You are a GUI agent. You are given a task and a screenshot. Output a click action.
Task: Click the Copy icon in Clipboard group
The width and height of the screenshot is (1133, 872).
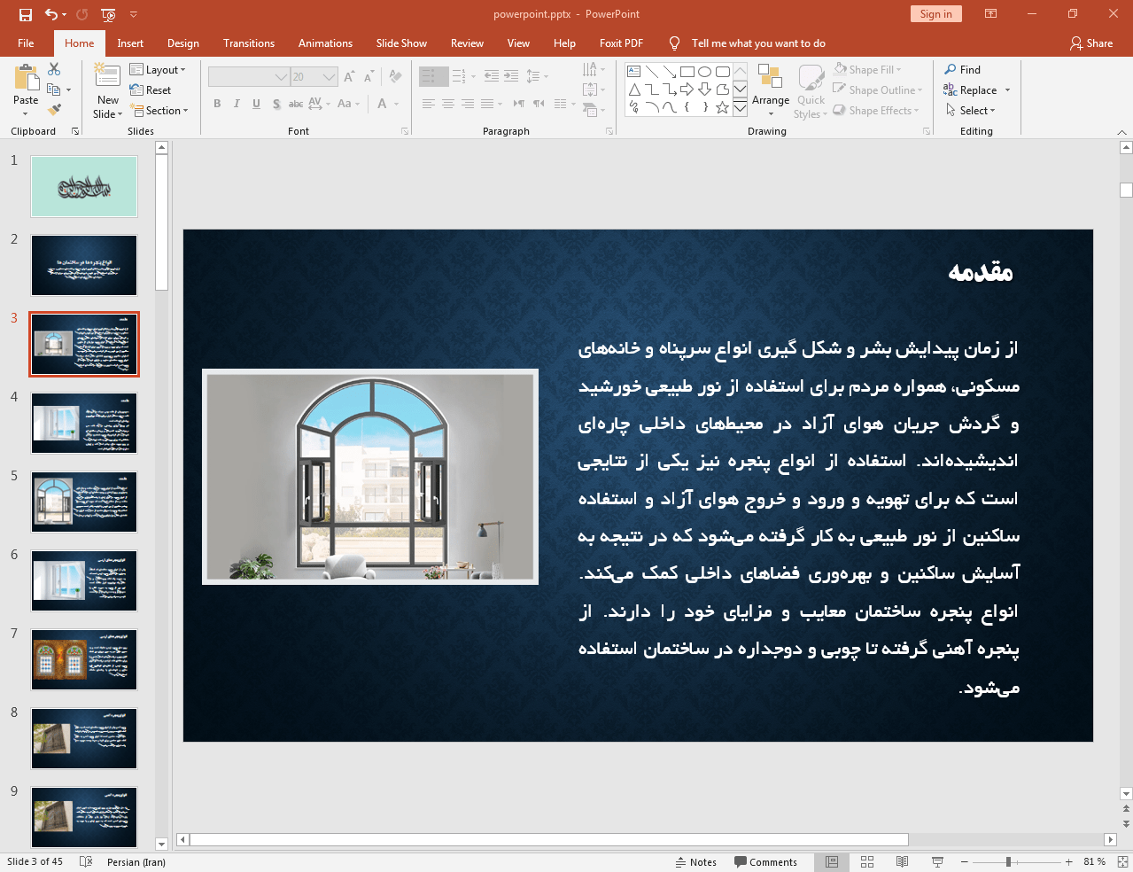click(x=54, y=90)
